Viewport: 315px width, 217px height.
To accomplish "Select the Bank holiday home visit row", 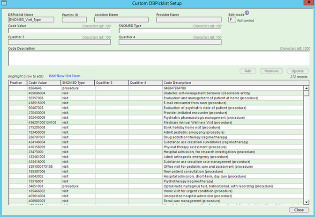I will click(156, 127).
